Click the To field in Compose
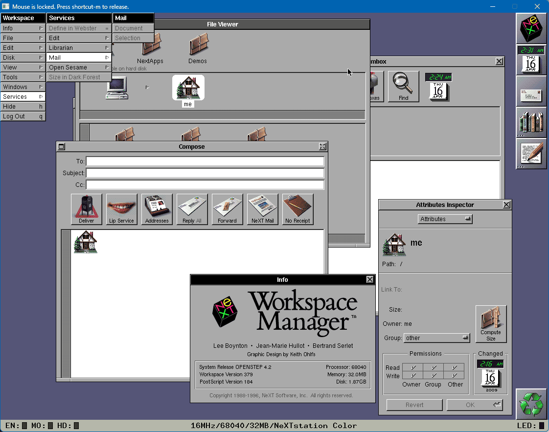 (205, 161)
